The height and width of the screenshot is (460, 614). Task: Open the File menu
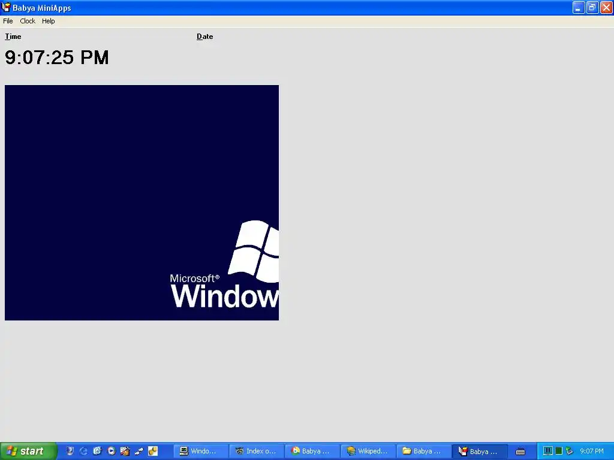[x=8, y=21]
